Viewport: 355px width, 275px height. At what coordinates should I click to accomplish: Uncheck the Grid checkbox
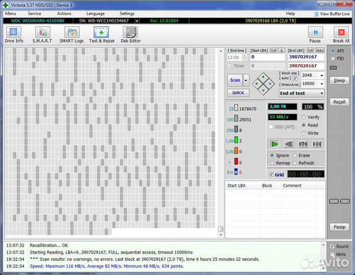point(271,175)
